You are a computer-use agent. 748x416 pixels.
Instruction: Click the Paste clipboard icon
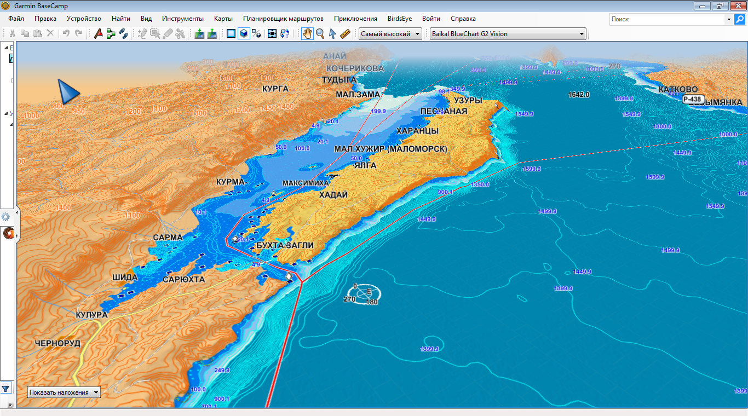pos(38,33)
